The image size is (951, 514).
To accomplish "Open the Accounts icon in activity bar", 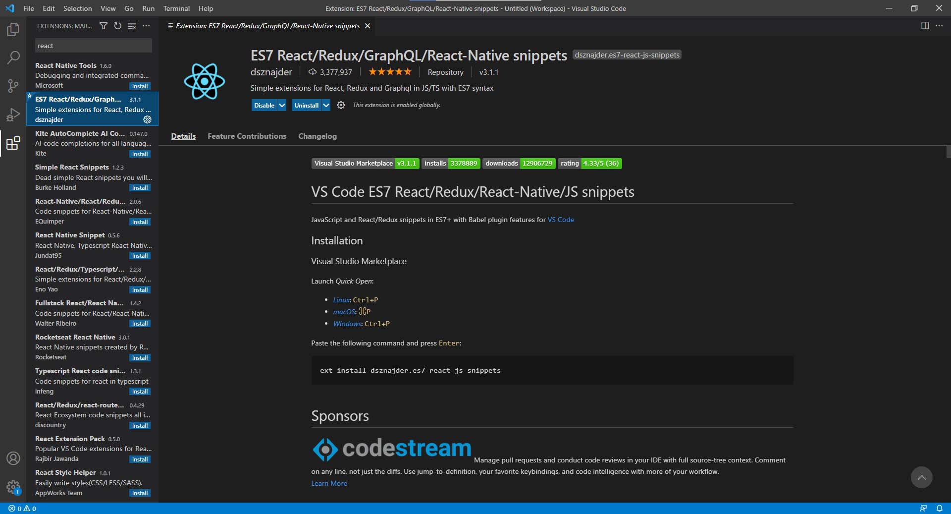I will tap(13, 458).
